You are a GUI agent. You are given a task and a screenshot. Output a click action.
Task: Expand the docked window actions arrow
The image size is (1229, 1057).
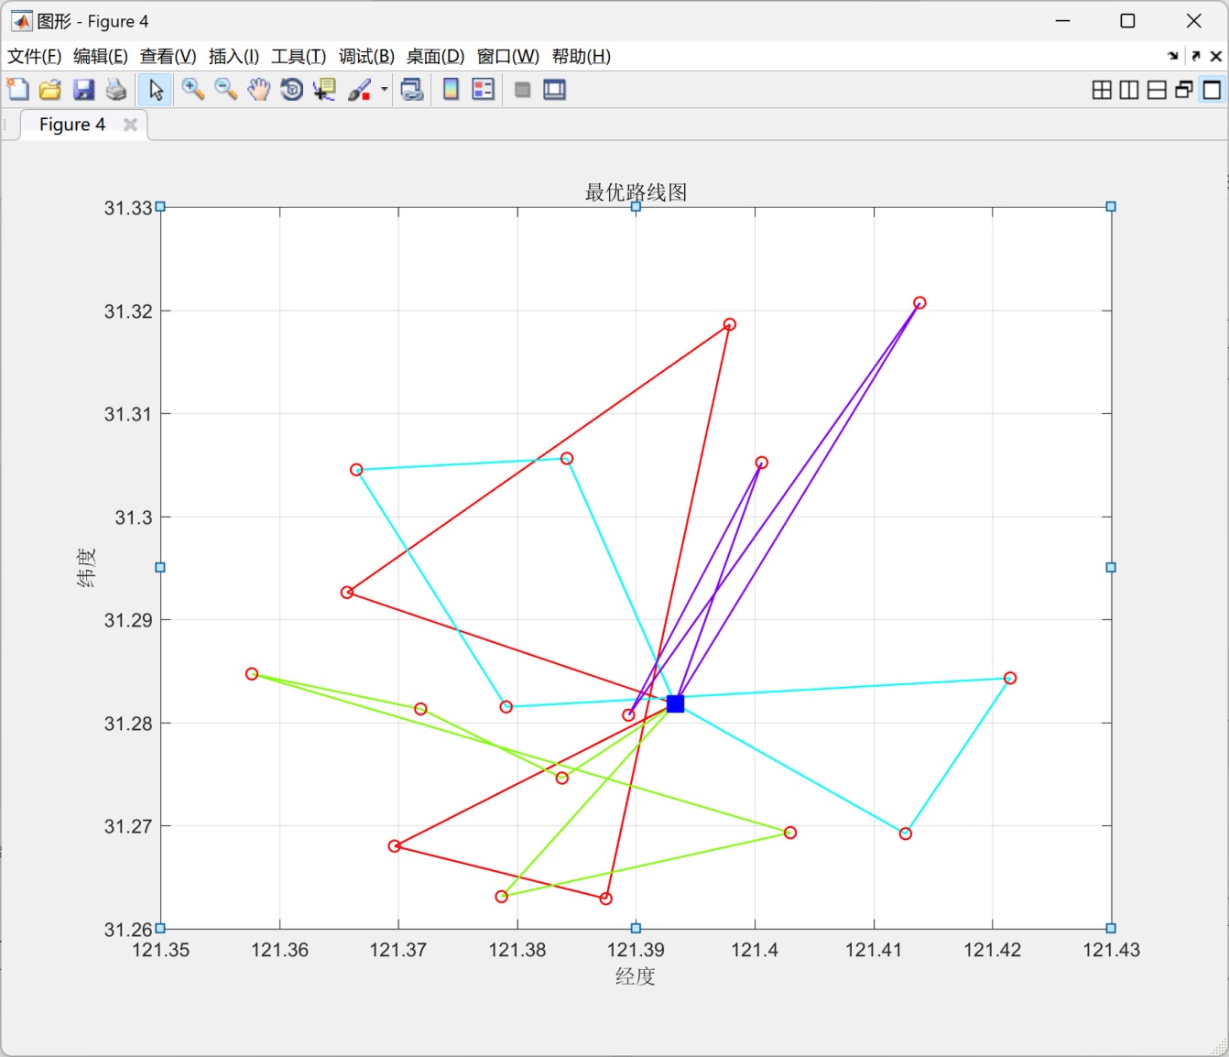(x=1173, y=56)
